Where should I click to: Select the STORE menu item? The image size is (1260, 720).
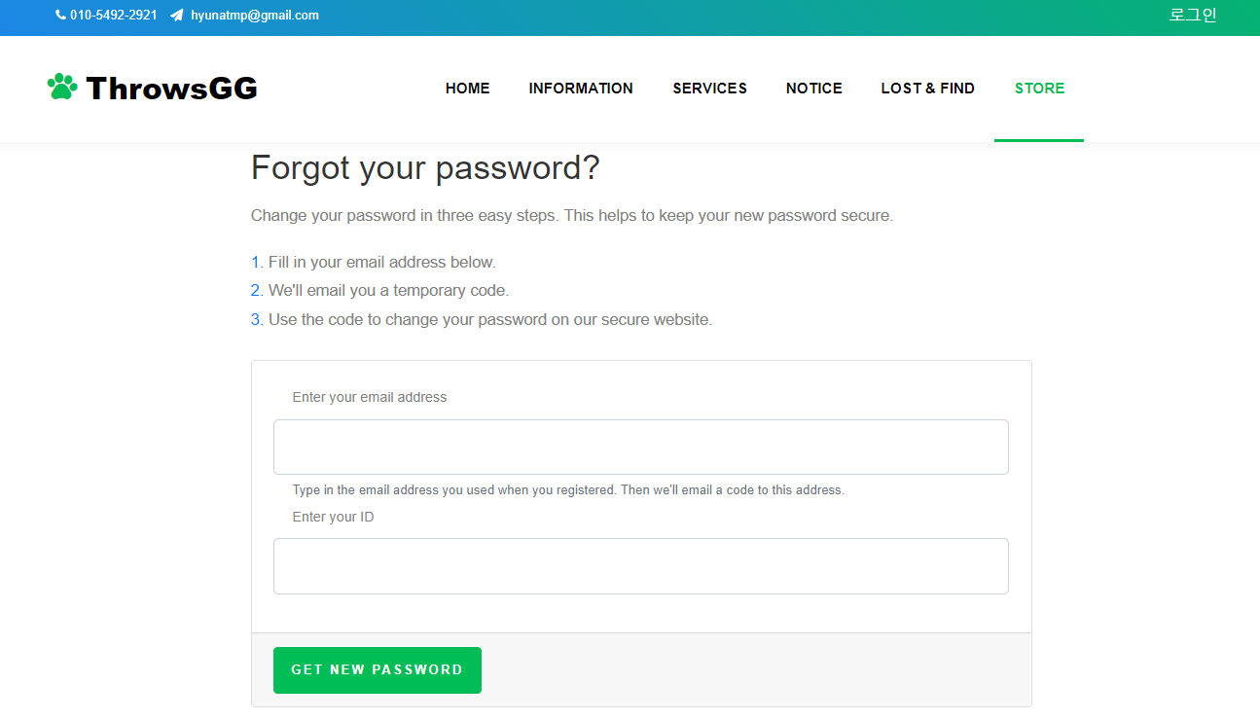pyautogui.click(x=1039, y=89)
